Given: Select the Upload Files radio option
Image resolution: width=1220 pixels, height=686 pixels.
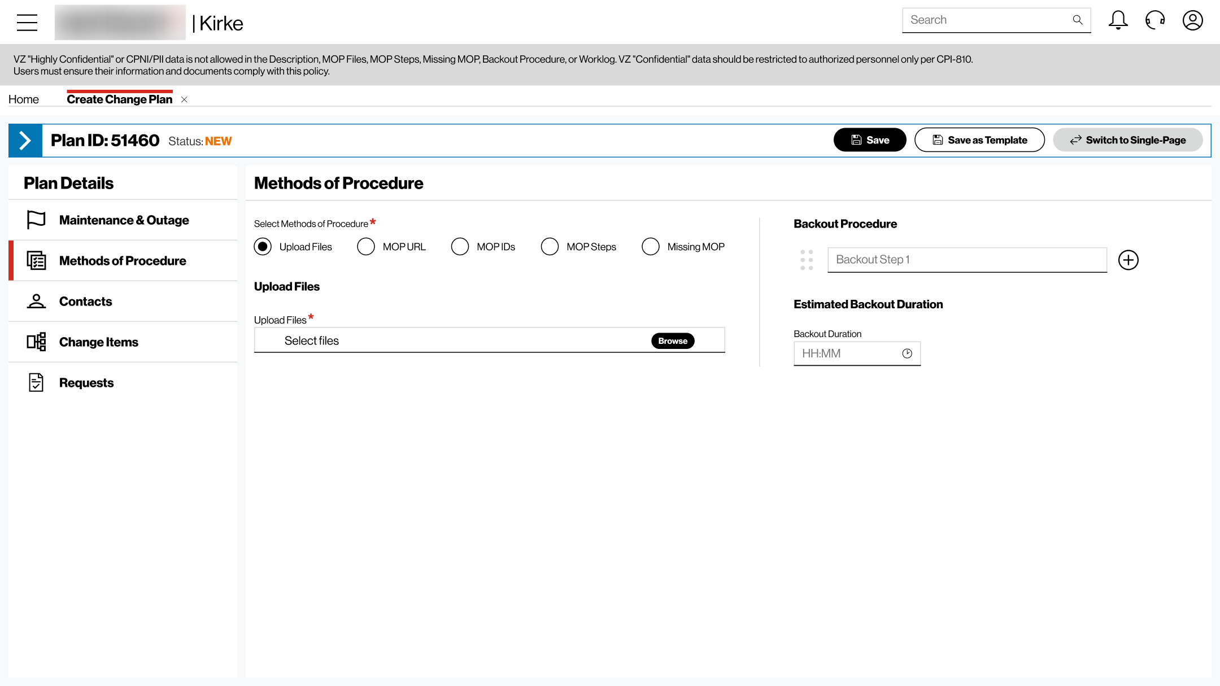Looking at the screenshot, I should (x=263, y=247).
